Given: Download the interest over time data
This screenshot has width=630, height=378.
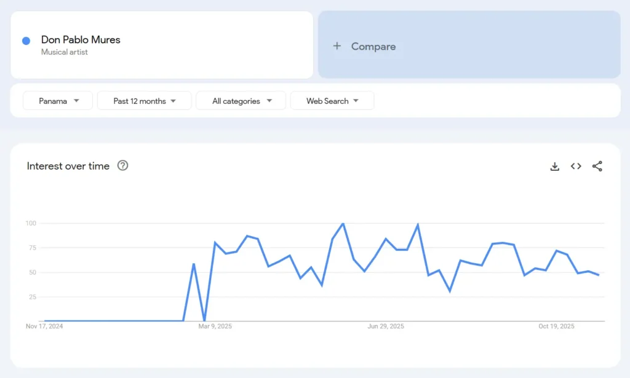Looking at the screenshot, I should (x=554, y=166).
